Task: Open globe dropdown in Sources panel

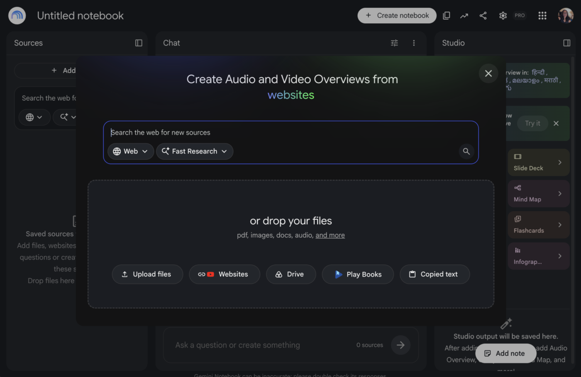Action: 34,117
